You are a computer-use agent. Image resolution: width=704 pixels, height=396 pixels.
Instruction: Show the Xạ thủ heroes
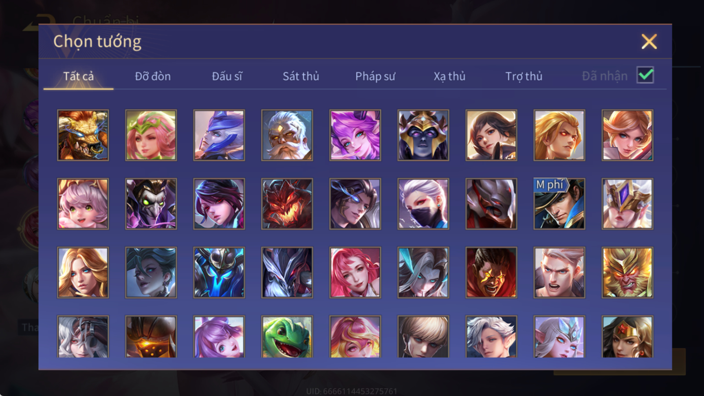tap(449, 76)
